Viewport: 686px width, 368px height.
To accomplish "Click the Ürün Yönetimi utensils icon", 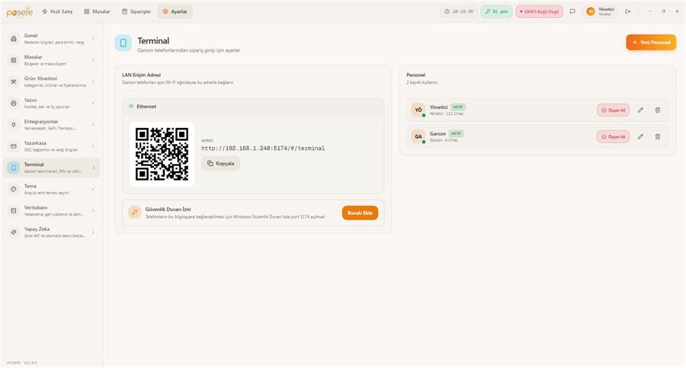I will pos(14,82).
